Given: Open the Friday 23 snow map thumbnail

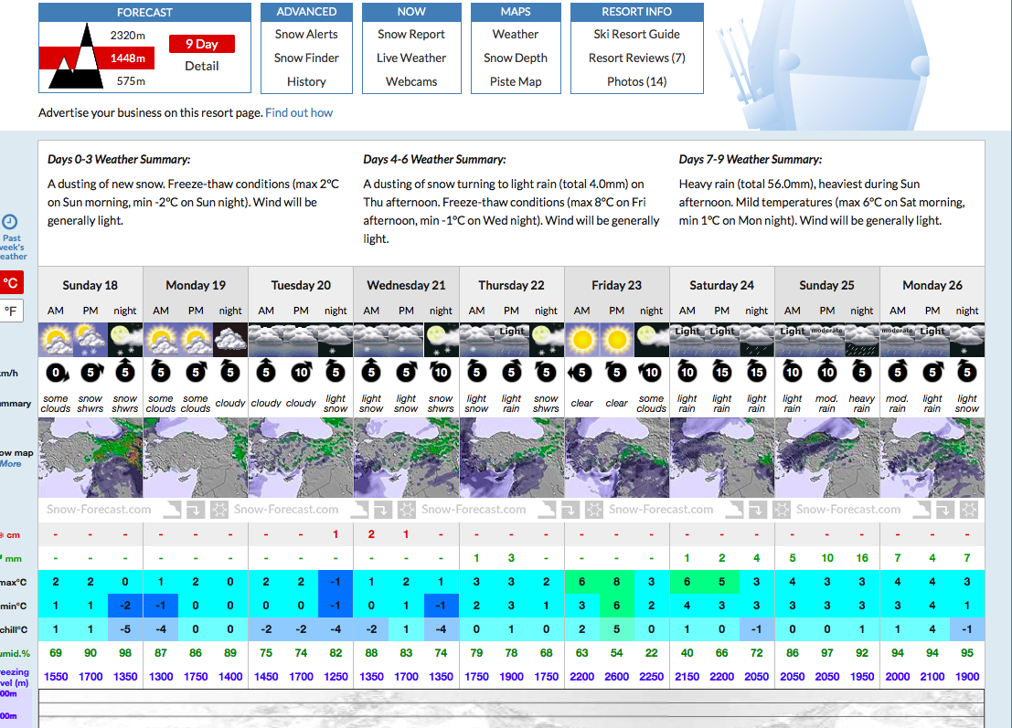Looking at the screenshot, I should point(617,458).
